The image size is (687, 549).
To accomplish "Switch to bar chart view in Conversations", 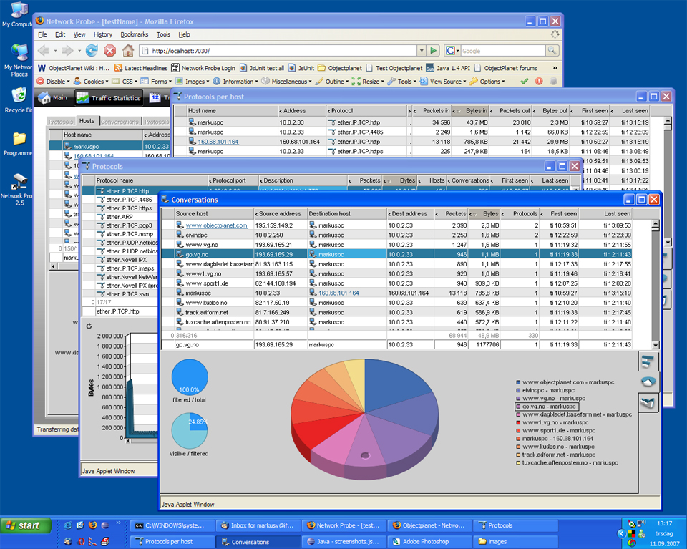I will tap(648, 361).
